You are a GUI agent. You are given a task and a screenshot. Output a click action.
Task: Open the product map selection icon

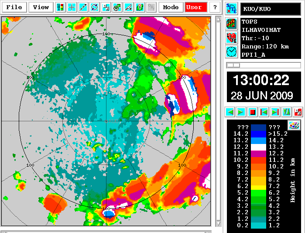[231, 24]
